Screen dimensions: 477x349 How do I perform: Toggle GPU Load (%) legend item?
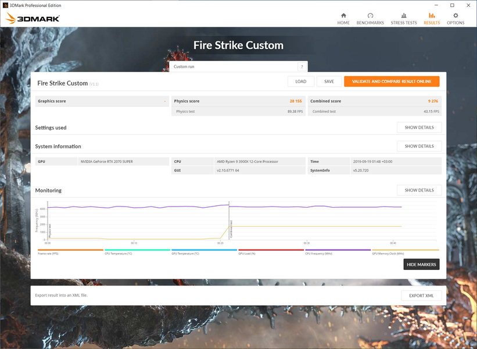[271, 252]
